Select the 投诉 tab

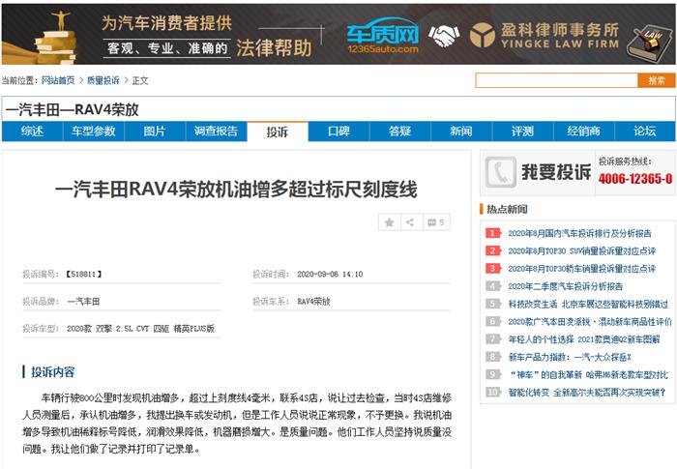(278, 132)
